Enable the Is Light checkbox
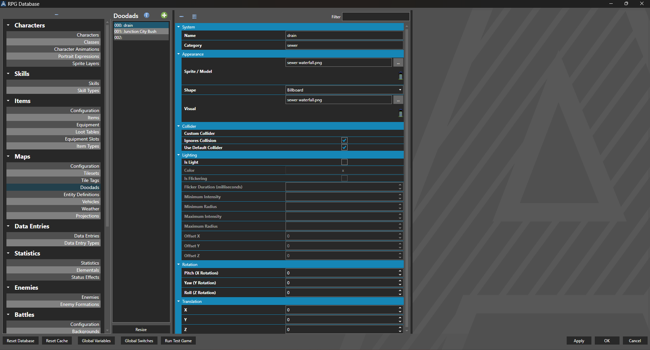Viewport: 650px width, 350px height. coord(344,162)
